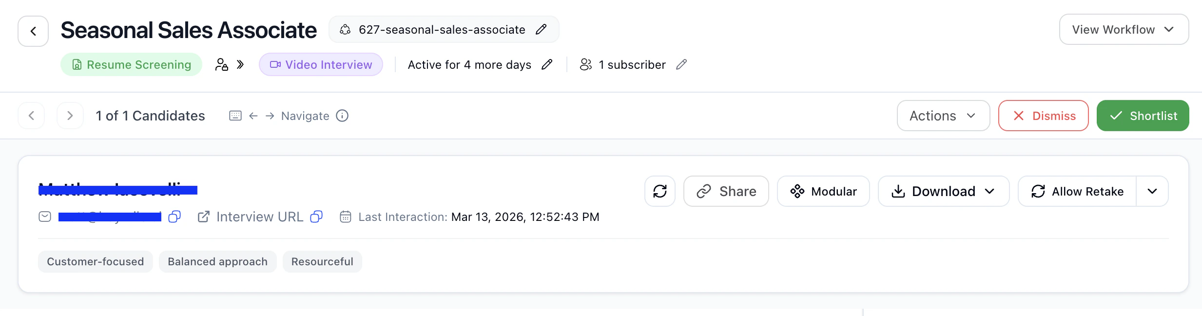Edit the active days duration pencil
The width and height of the screenshot is (1202, 316).
547,64
